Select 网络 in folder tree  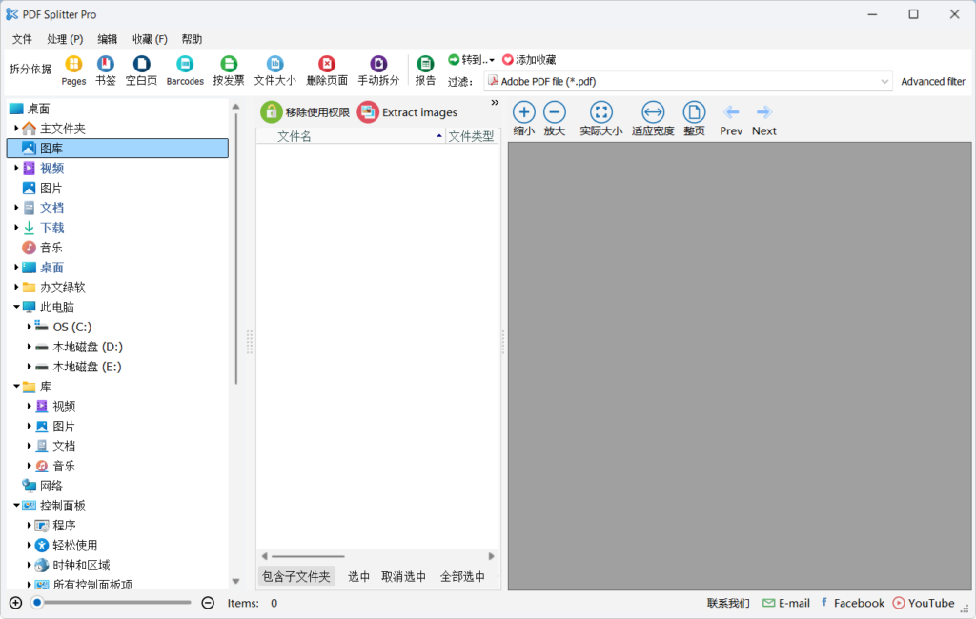coord(51,486)
